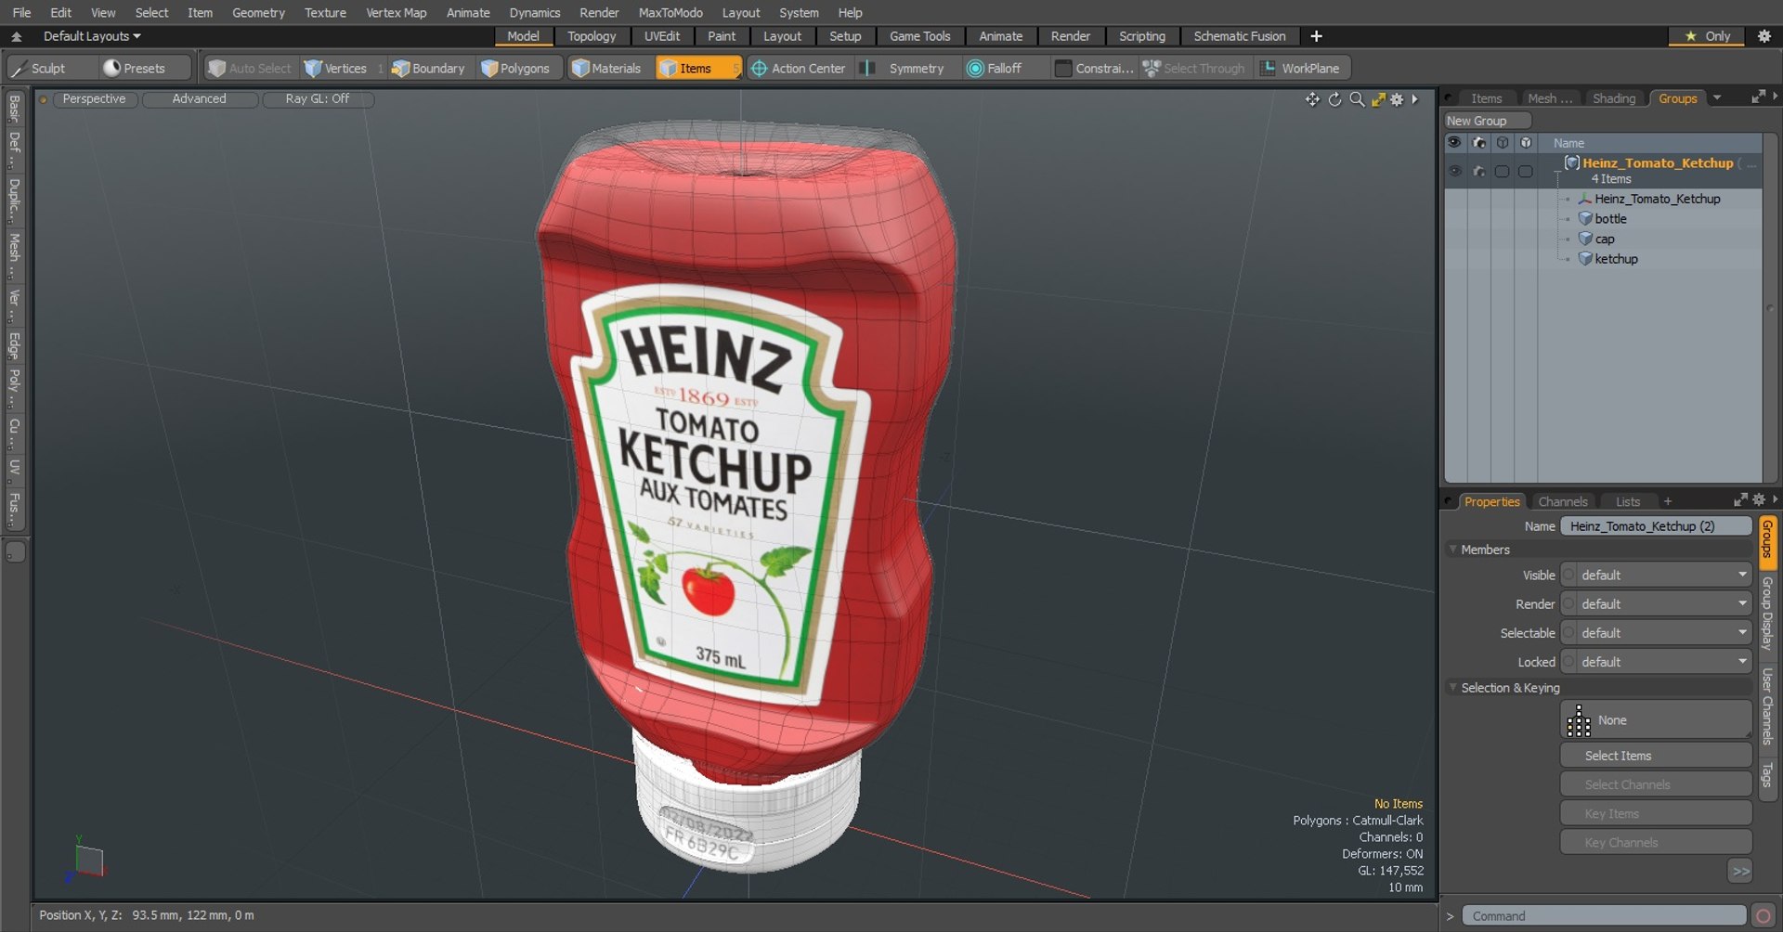Click the viewport zoom magnifier icon

(1357, 99)
